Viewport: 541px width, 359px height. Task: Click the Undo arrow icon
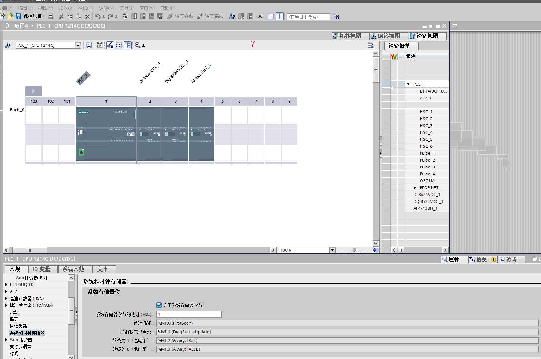97,16
